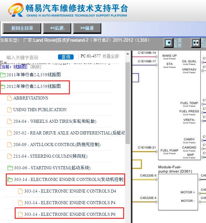Click the WAKE UP pin label
Viewport: 206px width, 223px height.
point(170,56)
